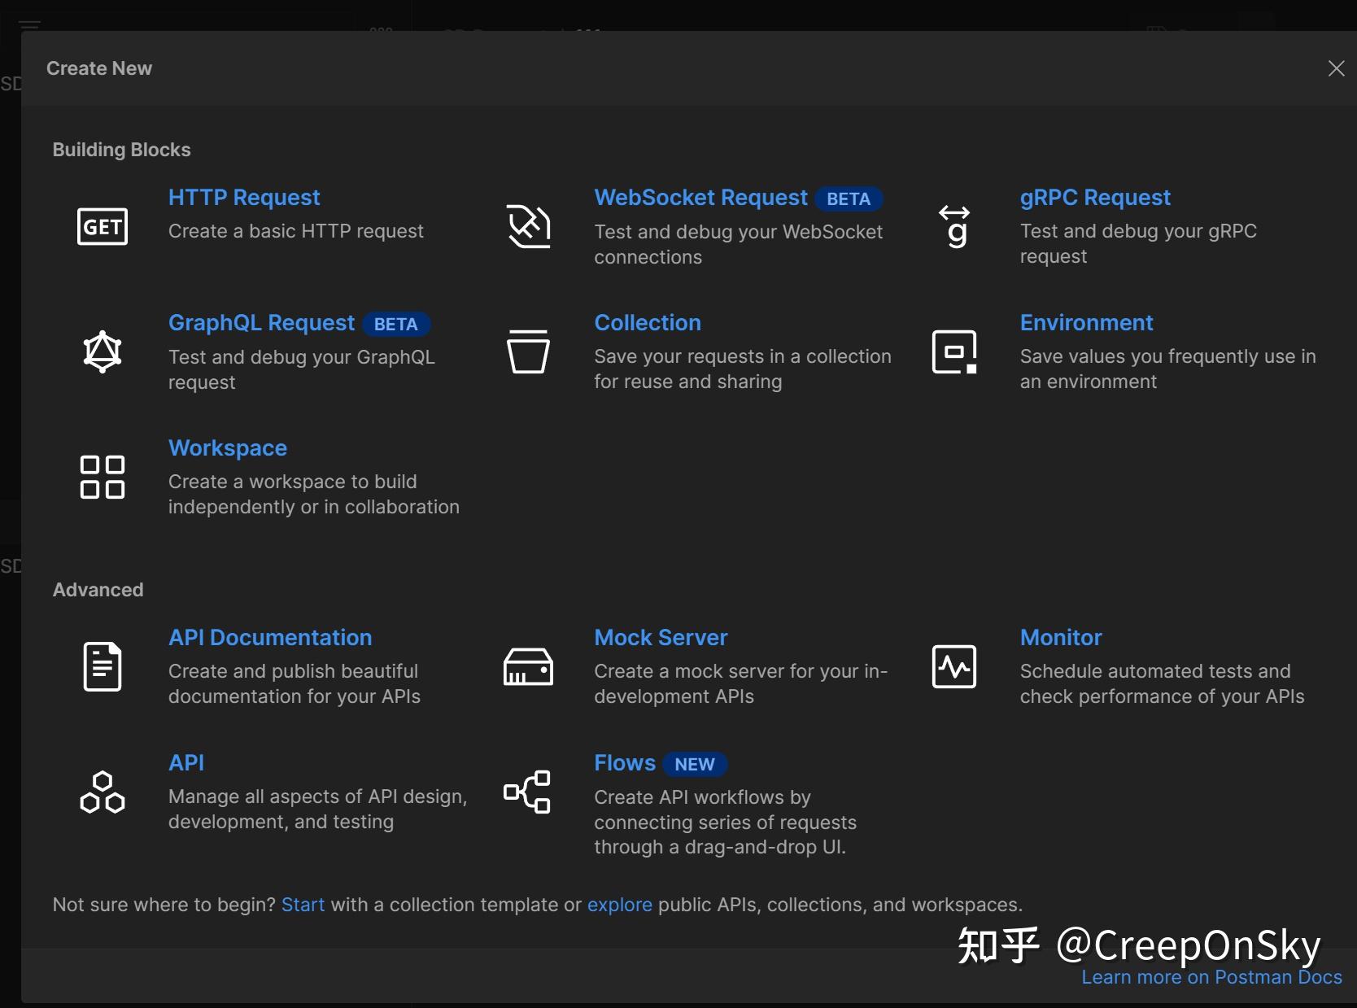The width and height of the screenshot is (1357, 1008).
Task: Click the GraphQL Request icon
Action: click(103, 351)
